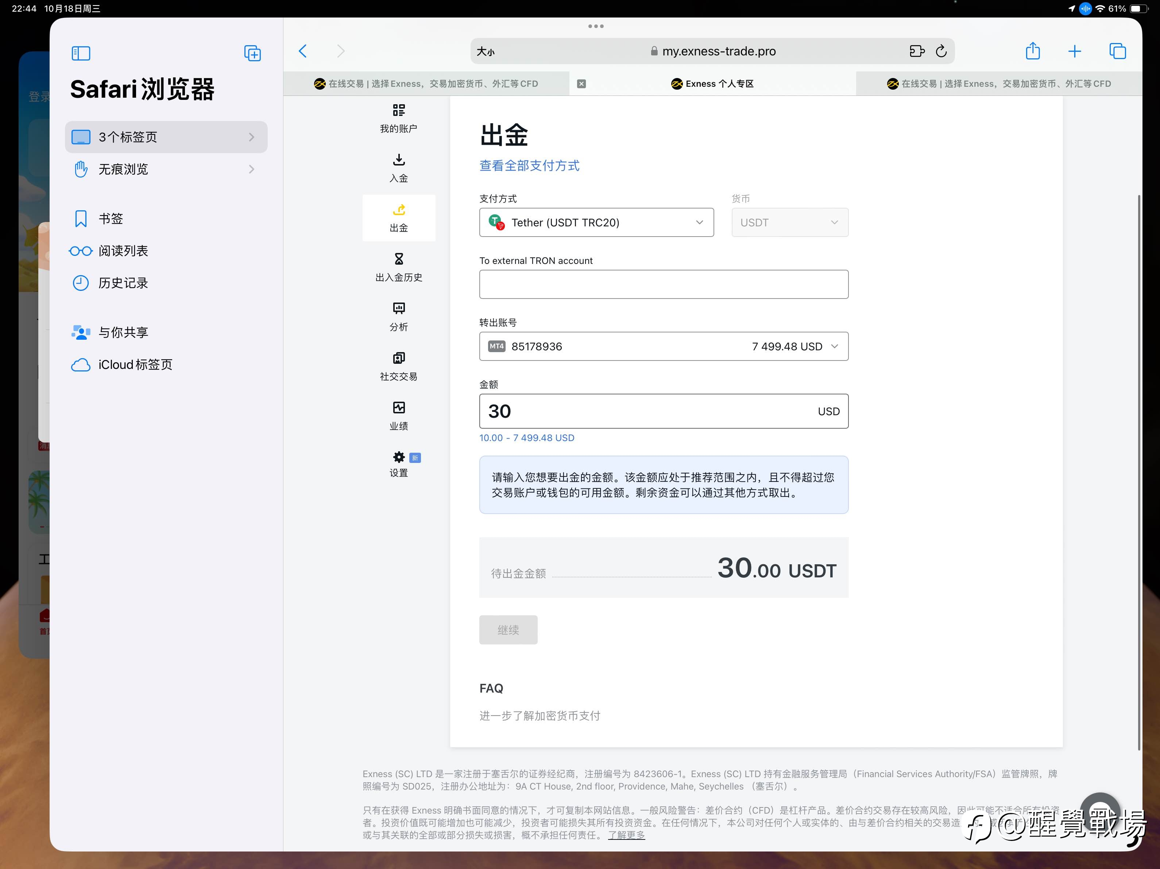Select the Exness 个人专区 tab
This screenshot has width=1160, height=869.
pos(712,84)
